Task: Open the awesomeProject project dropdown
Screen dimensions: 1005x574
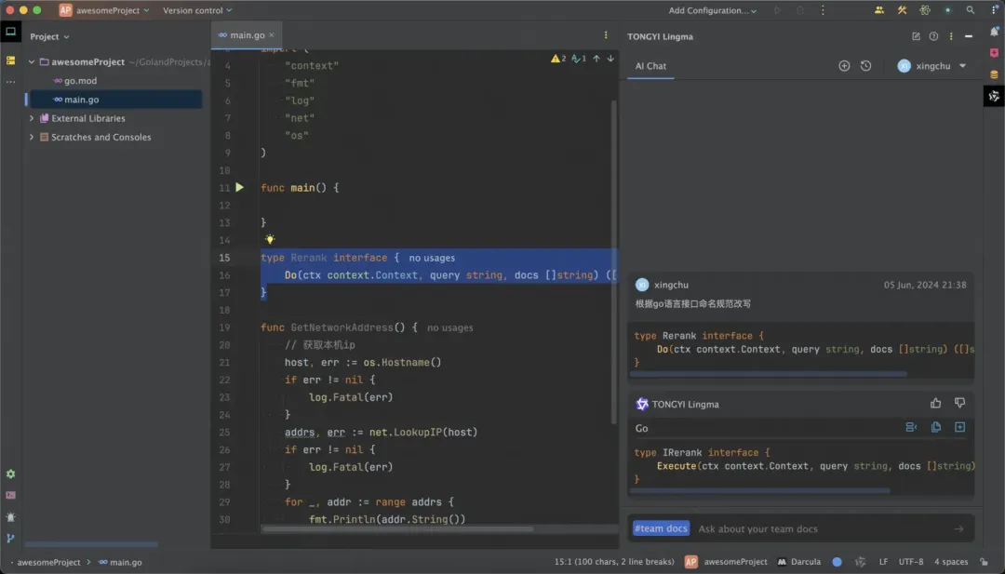Action: tap(104, 10)
